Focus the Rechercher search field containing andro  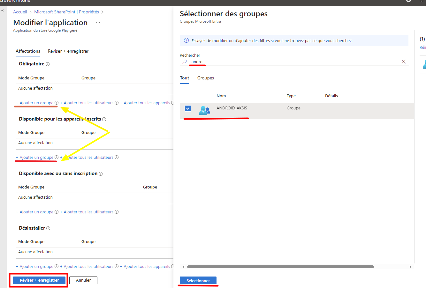(x=294, y=62)
